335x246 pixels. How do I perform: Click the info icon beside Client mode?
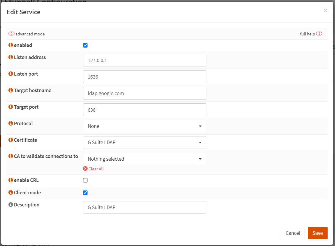[11, 193]
